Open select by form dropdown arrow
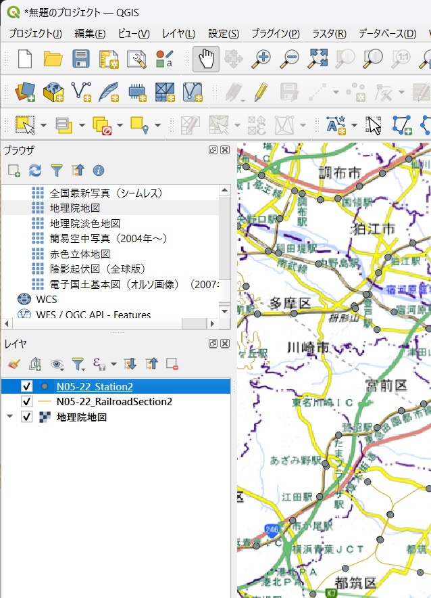 point(82,125)
